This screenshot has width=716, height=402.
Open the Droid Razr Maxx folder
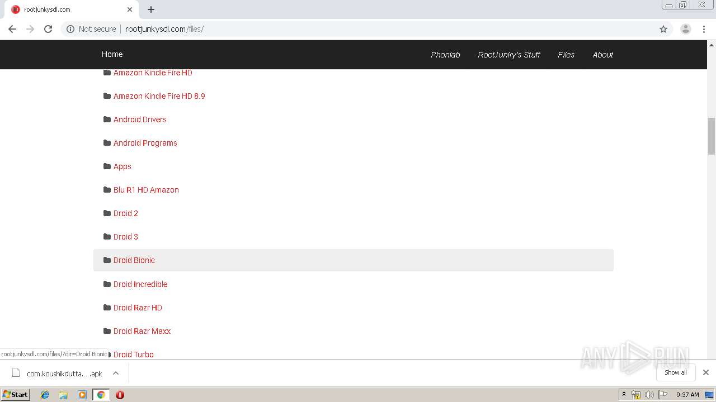point(142,331)
